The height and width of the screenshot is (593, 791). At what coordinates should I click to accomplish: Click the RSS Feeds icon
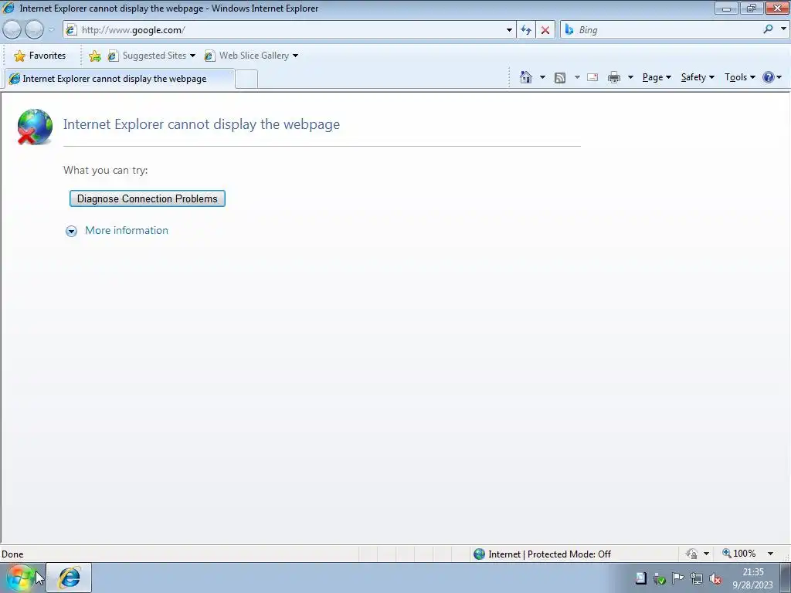559,78
